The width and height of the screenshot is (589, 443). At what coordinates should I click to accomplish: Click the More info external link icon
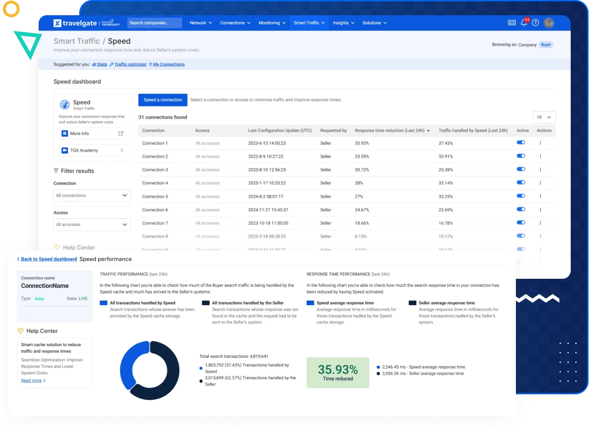click(x=121, y=134)
